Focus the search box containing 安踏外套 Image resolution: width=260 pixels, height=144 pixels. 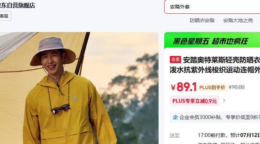click(x=212, y=7)
